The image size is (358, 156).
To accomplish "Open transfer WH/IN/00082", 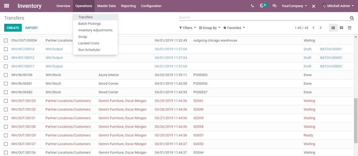I will click(22, 92).
